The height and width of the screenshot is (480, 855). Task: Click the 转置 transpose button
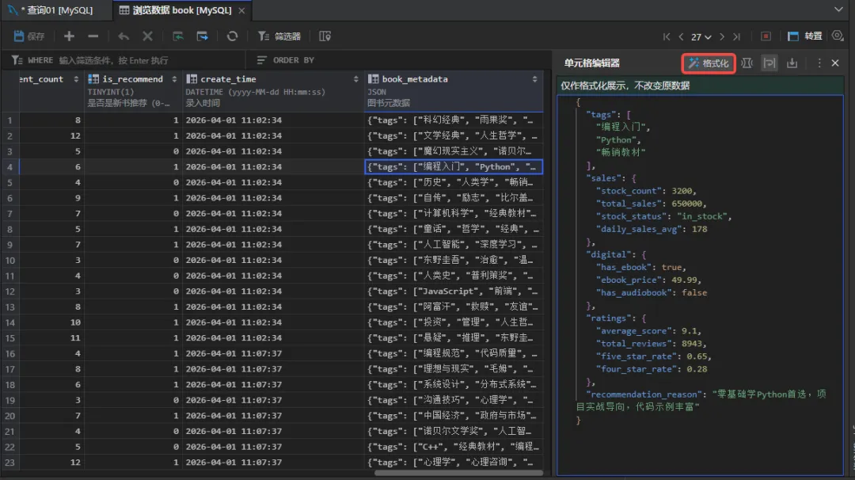pos(805,36)
